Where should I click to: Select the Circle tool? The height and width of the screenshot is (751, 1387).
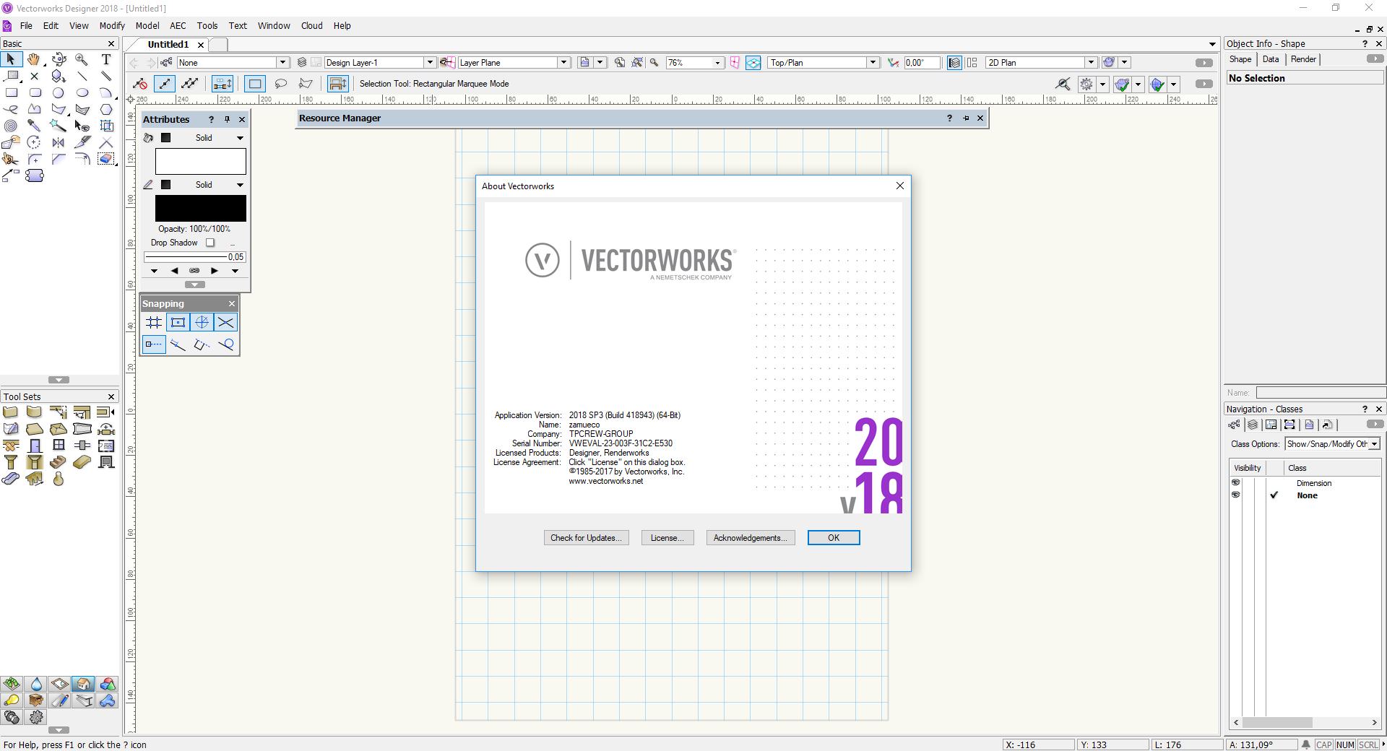tap(59, 92)
